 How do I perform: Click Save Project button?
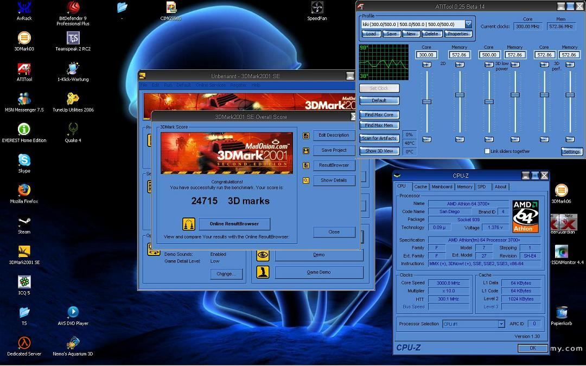click(334, 150)
